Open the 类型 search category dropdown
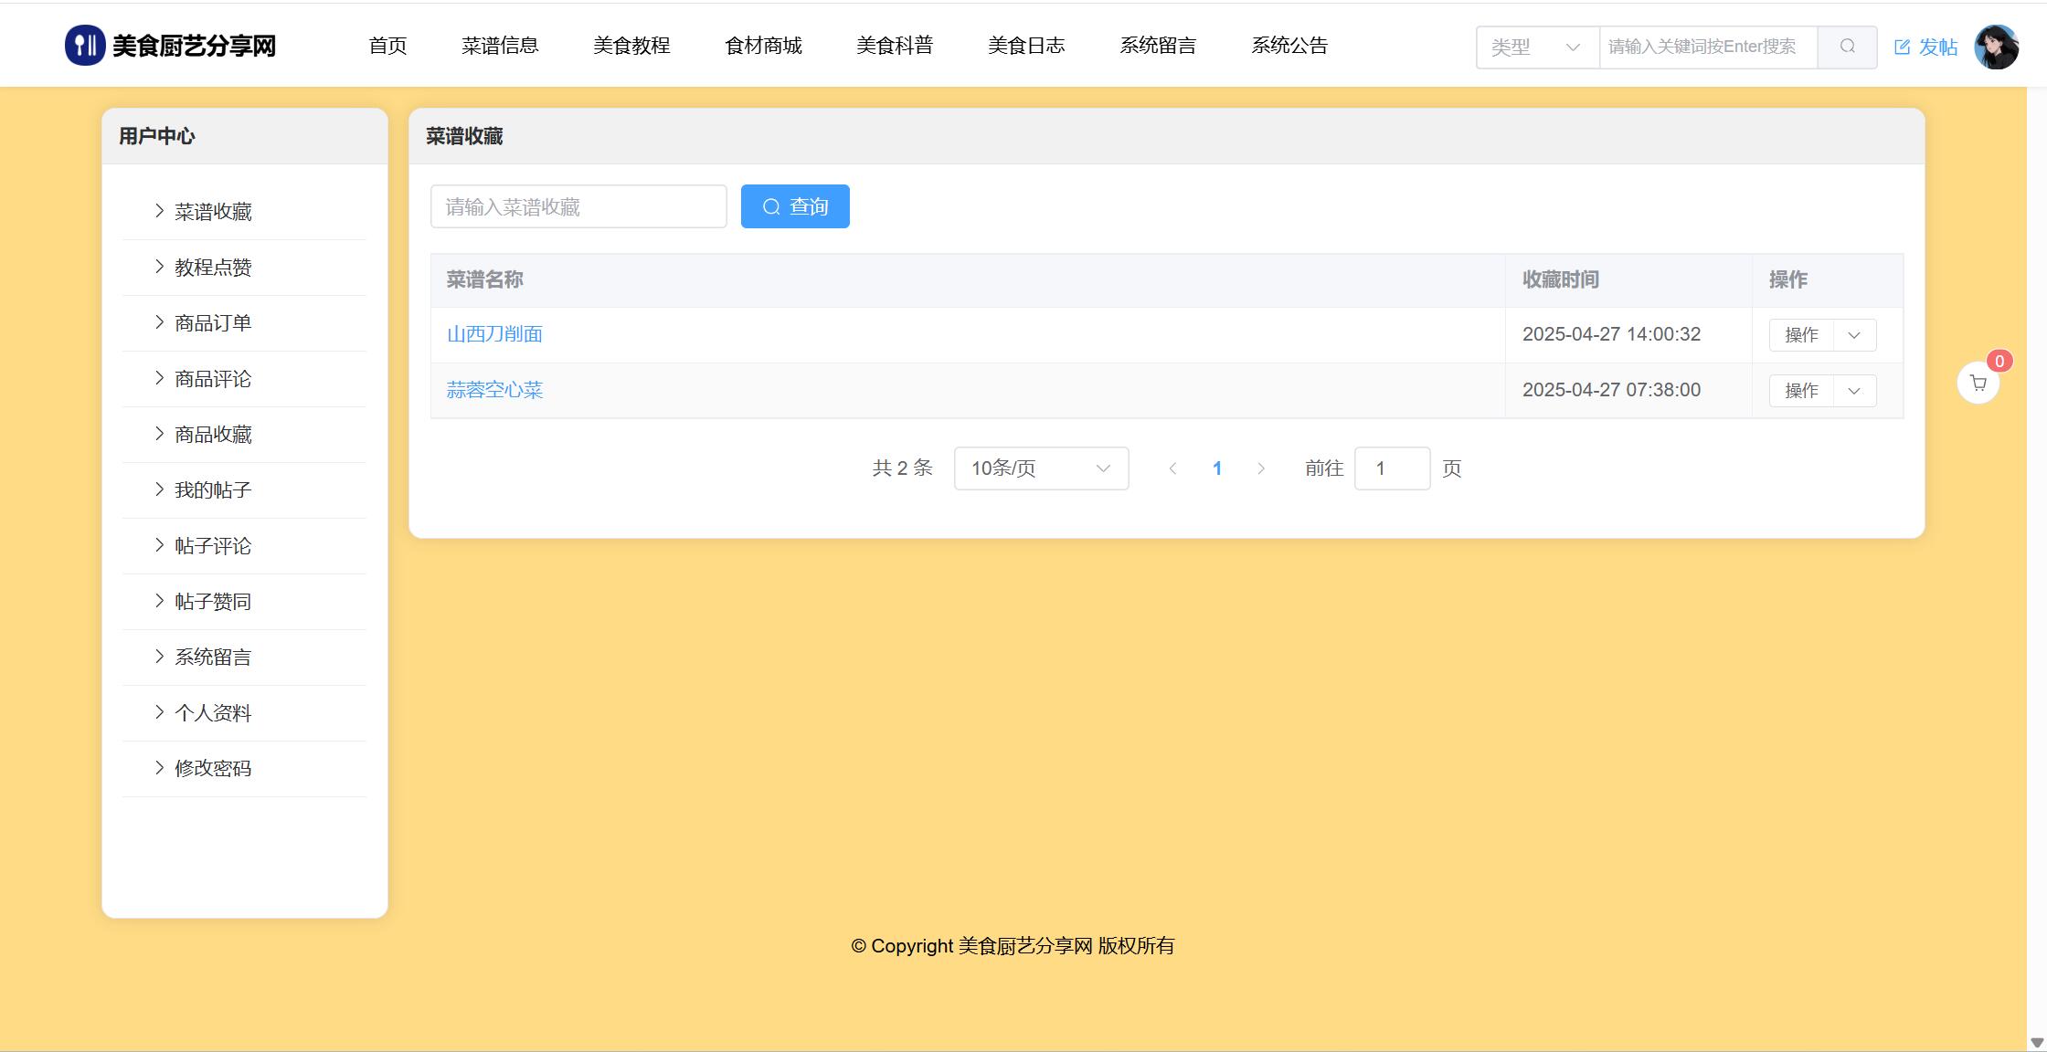The width and height of the screenshot is (2047, 1052). point(1536,47)
